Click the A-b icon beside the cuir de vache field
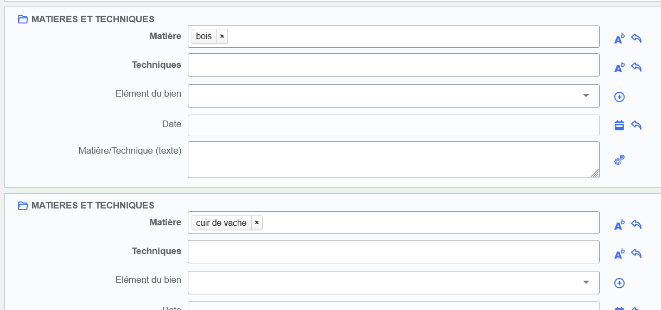 (x=619, y=225)
